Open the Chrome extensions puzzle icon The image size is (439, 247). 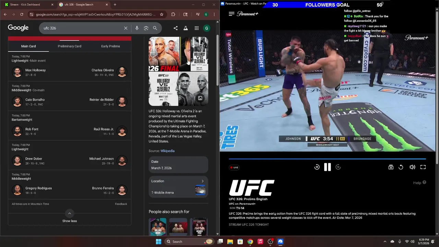173,14
